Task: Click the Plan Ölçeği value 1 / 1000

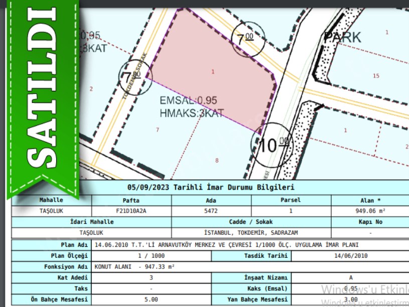Action: 151,255
